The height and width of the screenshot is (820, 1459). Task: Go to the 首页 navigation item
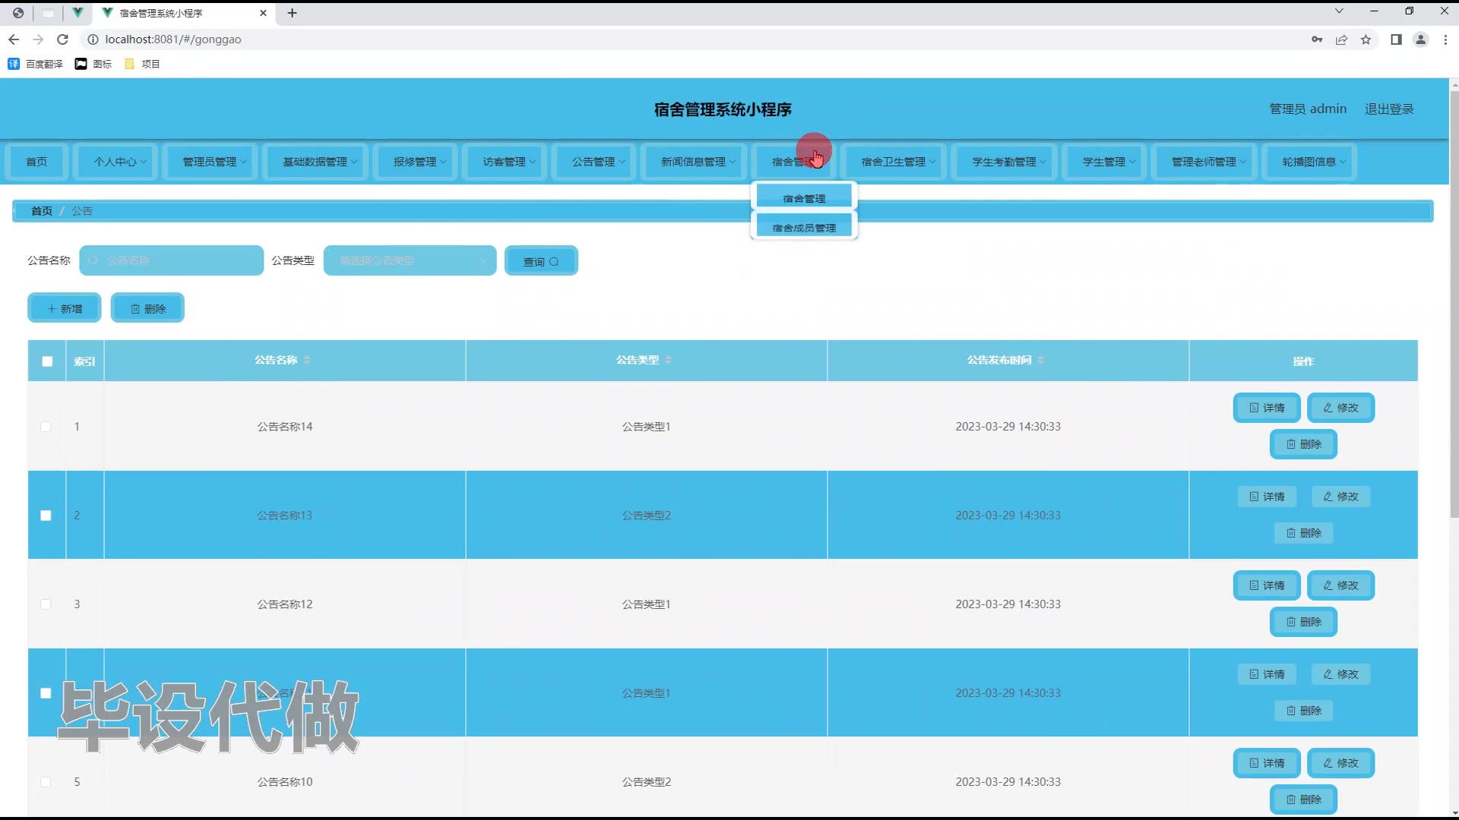[x=36, y=162]
